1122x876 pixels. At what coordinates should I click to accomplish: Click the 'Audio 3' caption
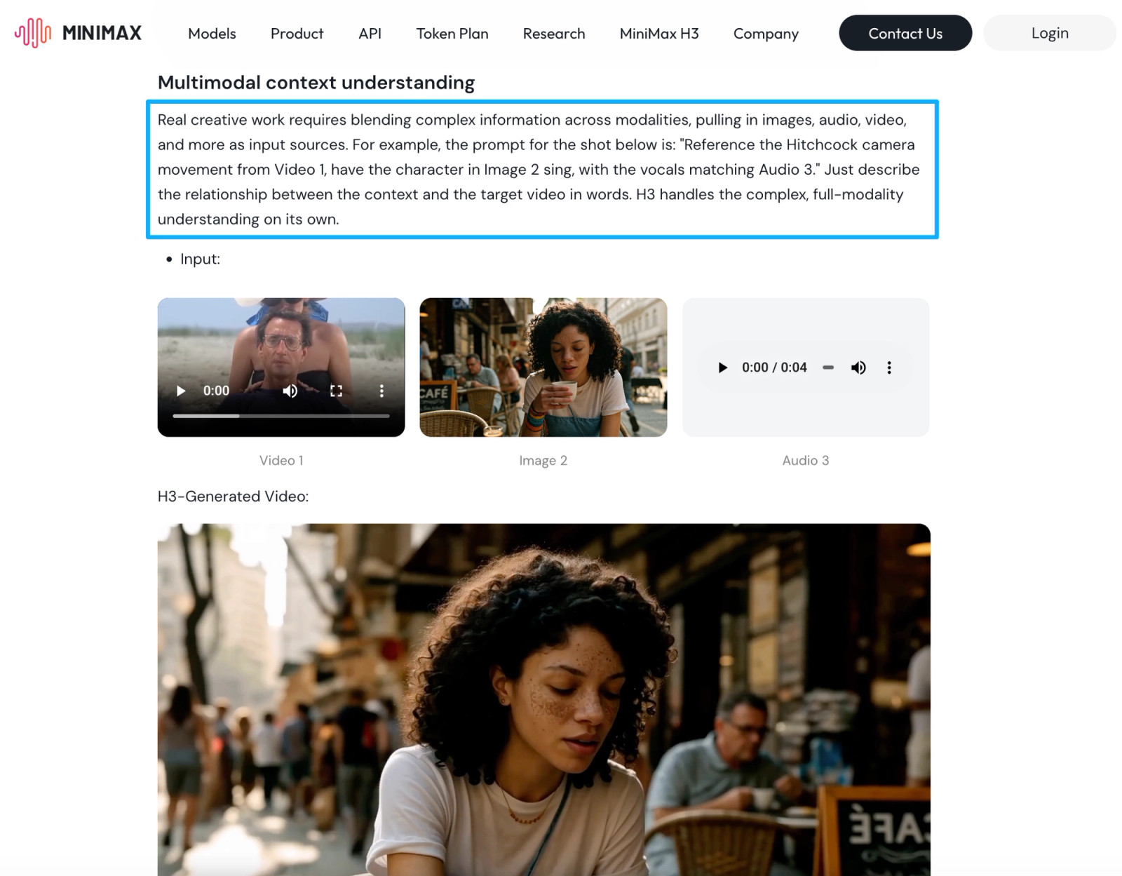click(x=806, y=460)
